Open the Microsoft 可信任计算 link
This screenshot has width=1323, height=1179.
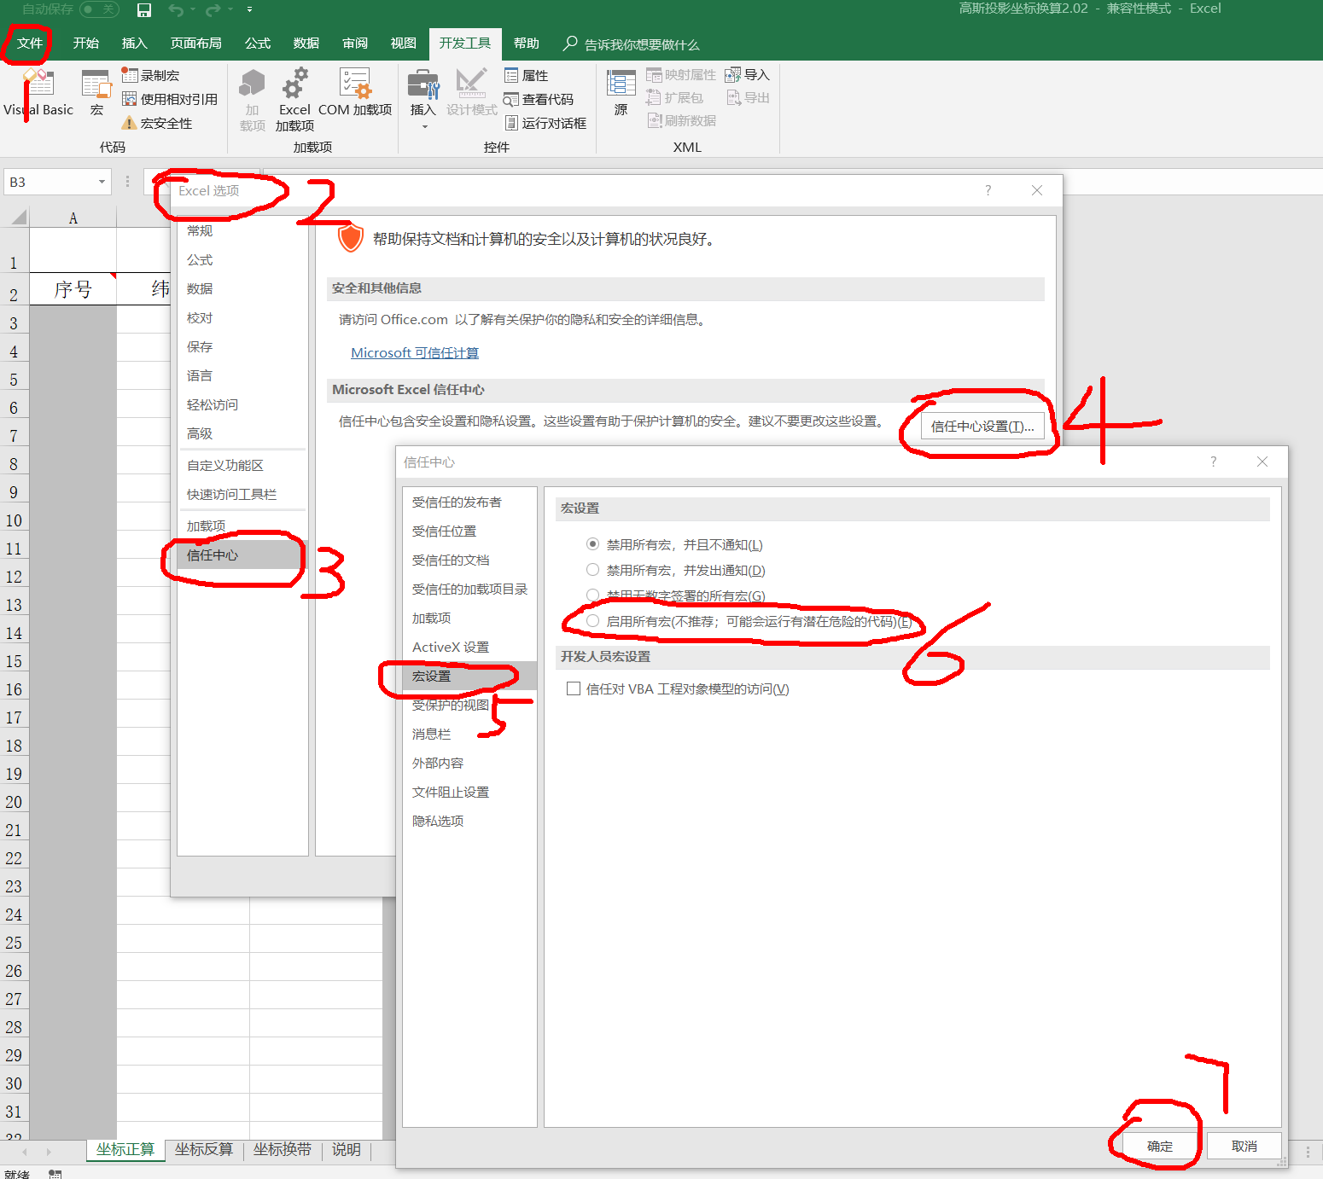tap(415, 352)
